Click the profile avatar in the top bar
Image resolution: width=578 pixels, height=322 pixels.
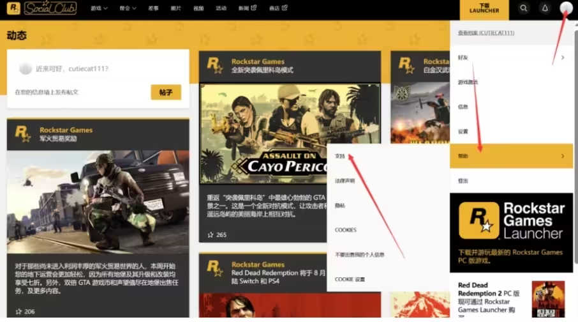pos(566,8)
